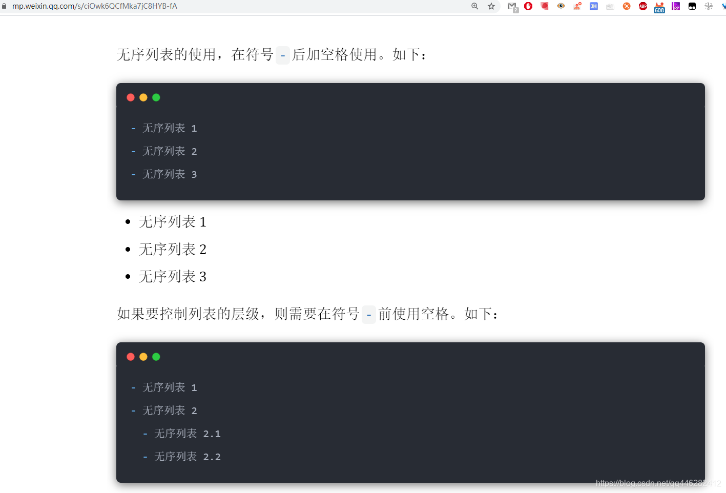Click the 608-badge extension icon

(x=659, y=6)
